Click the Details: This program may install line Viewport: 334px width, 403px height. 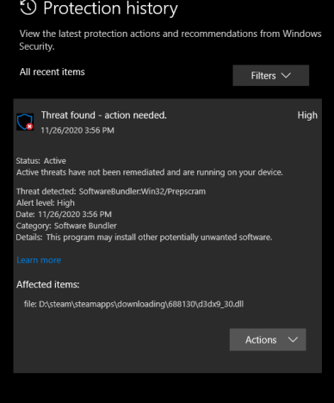point(144,238)
